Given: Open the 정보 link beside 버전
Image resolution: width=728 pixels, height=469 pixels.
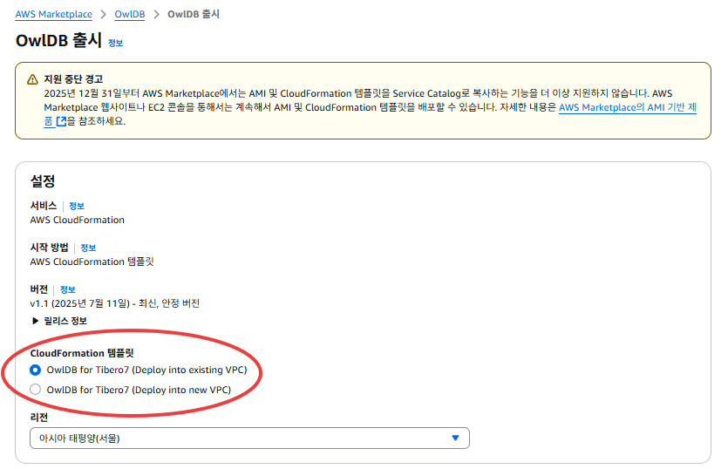Looking at the screenshot, I should click(68, 289).
